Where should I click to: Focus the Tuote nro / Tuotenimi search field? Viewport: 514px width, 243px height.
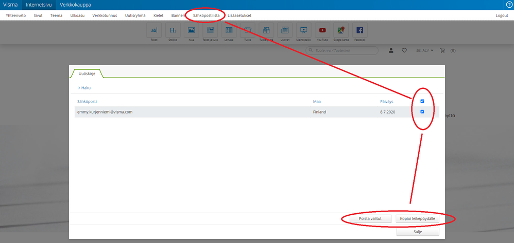click(x=342, y=51)
